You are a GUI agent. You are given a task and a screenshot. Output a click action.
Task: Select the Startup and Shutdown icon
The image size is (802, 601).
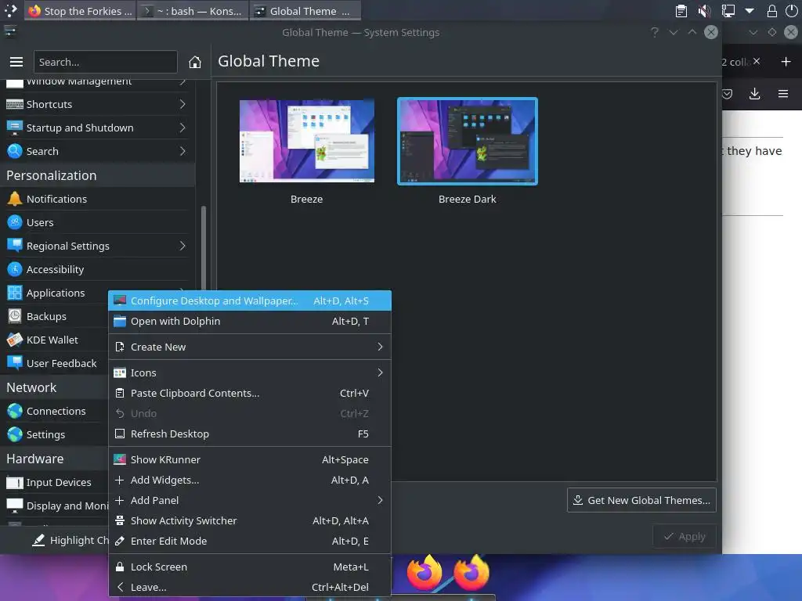point(14,128)
